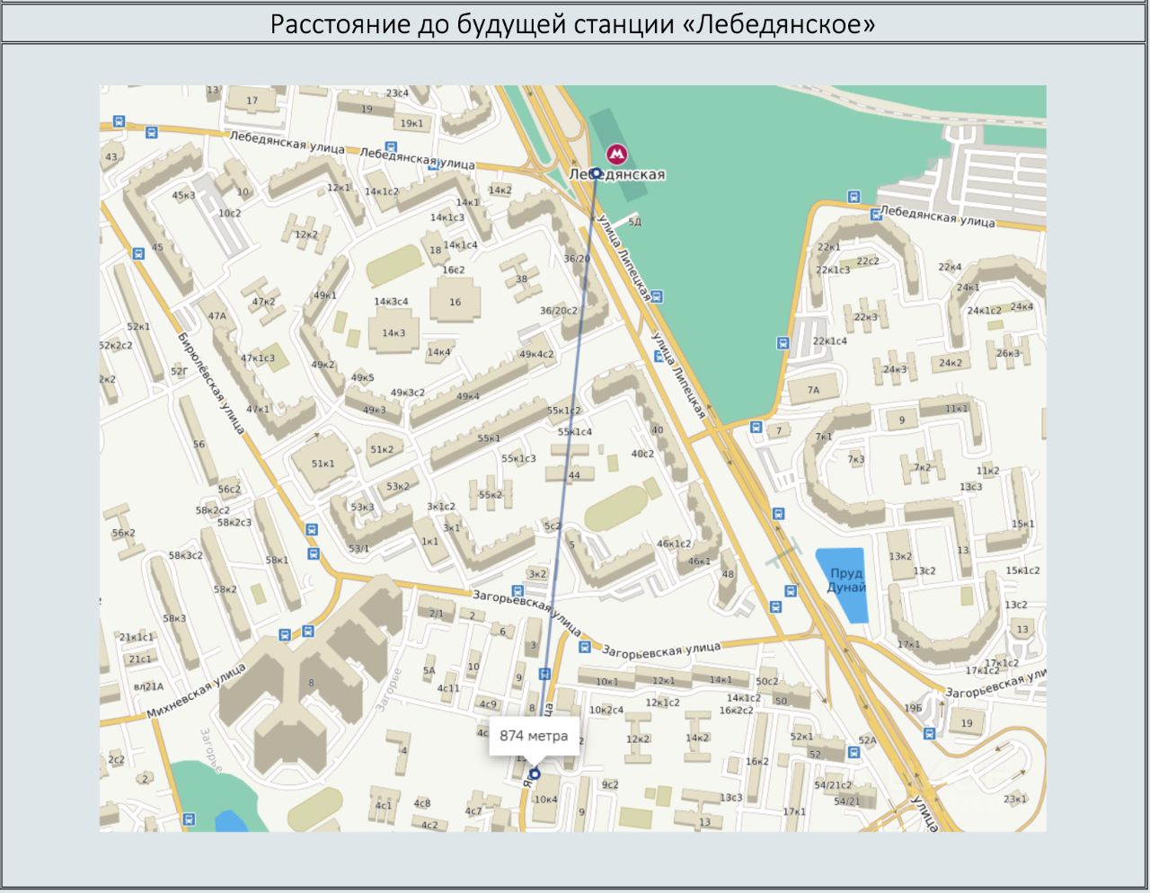Select the route end marker below 874 метра
The height and width of the screenshot is (893, 1150).
535,774
